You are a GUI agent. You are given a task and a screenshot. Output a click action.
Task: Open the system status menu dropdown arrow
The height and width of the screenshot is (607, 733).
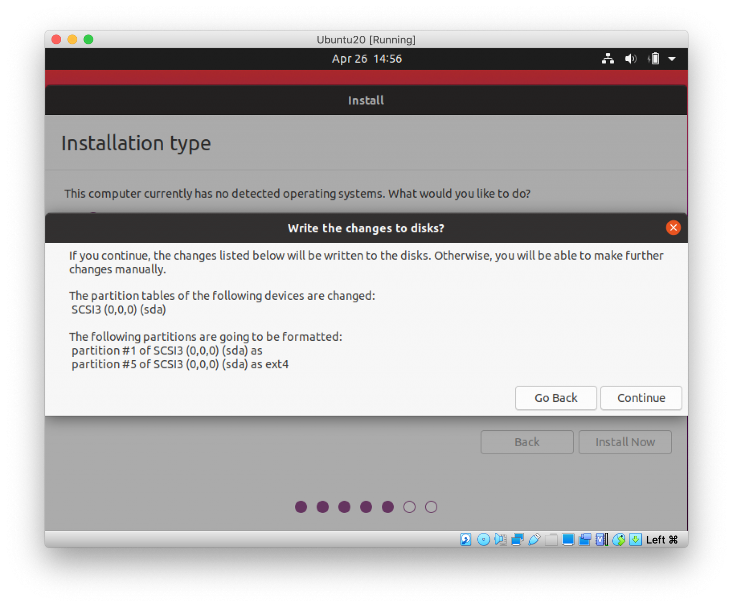pos(672,59)
